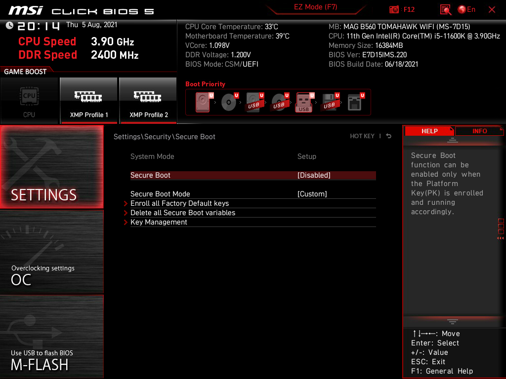506x379 pixels.
Task: Switch to the HELP tab
Action: pyautogui.click(x=429, y=131)
